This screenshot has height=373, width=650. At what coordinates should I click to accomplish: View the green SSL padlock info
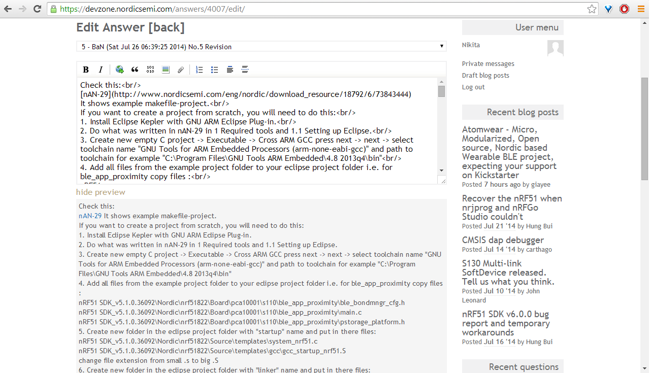pyautogui.click(x=54, y=9)
